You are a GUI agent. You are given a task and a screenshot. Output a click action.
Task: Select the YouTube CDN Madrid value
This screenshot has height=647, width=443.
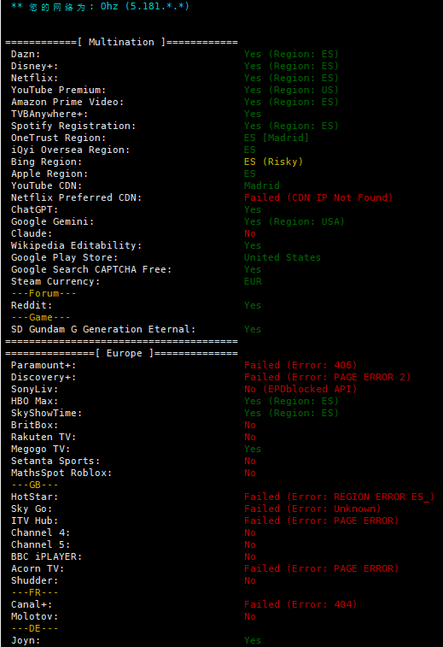point(262,185)
